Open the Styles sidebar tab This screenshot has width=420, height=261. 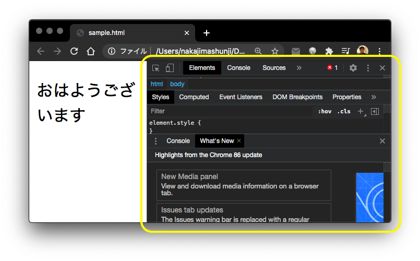pyautogui.click(x=161, y=97)
